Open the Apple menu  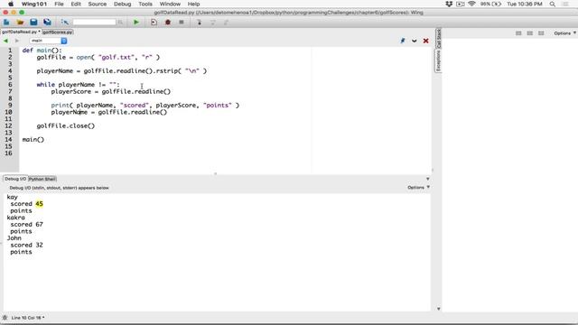point(11,4)
